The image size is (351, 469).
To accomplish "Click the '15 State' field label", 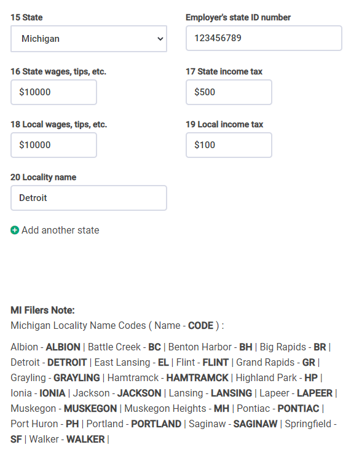I will click(x=26, y=17).
